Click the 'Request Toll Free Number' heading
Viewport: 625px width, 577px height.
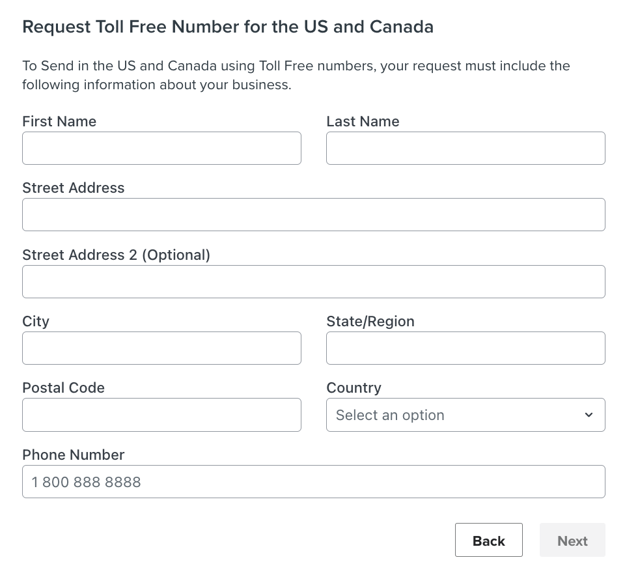(x=227, y=27)
